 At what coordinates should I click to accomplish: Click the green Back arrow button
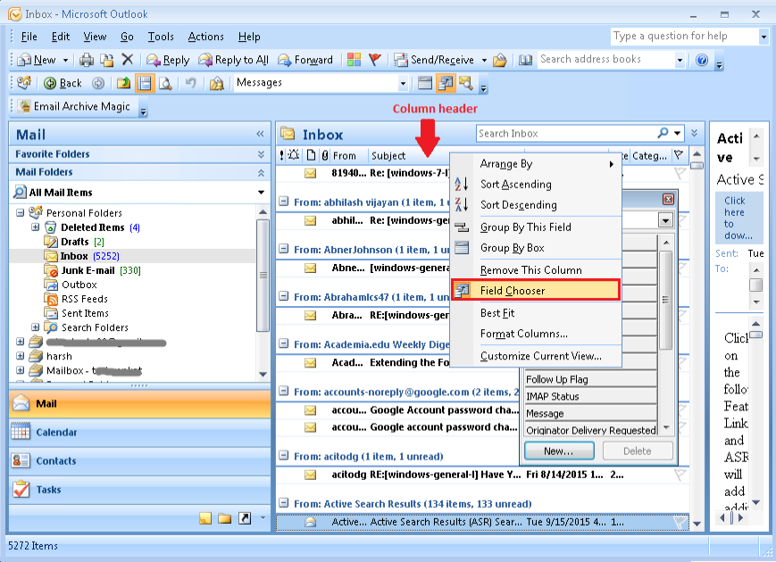tap(63, 83)
